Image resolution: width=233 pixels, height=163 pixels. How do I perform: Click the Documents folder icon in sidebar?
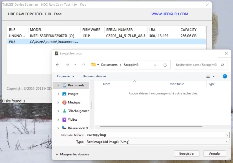coord(64,85)
